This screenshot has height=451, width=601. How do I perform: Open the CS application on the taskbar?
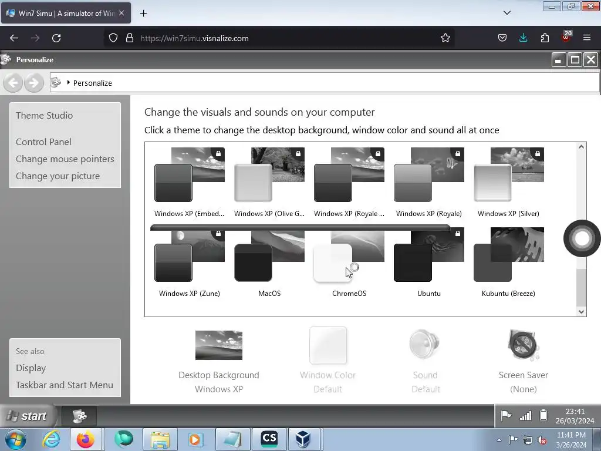point(269,439)
